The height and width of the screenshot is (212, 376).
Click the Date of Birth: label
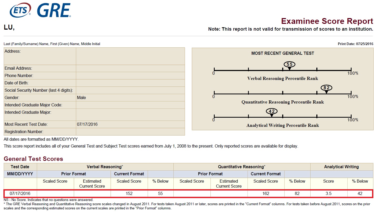(x=16, y=83)
